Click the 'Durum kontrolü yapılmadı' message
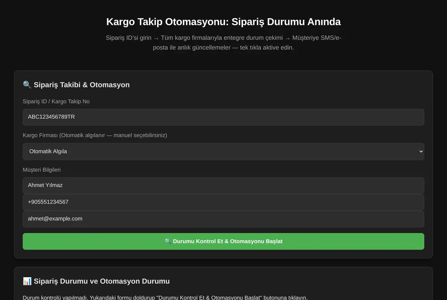The height and width of the screenshot is (300, 447). coord(165,297)
